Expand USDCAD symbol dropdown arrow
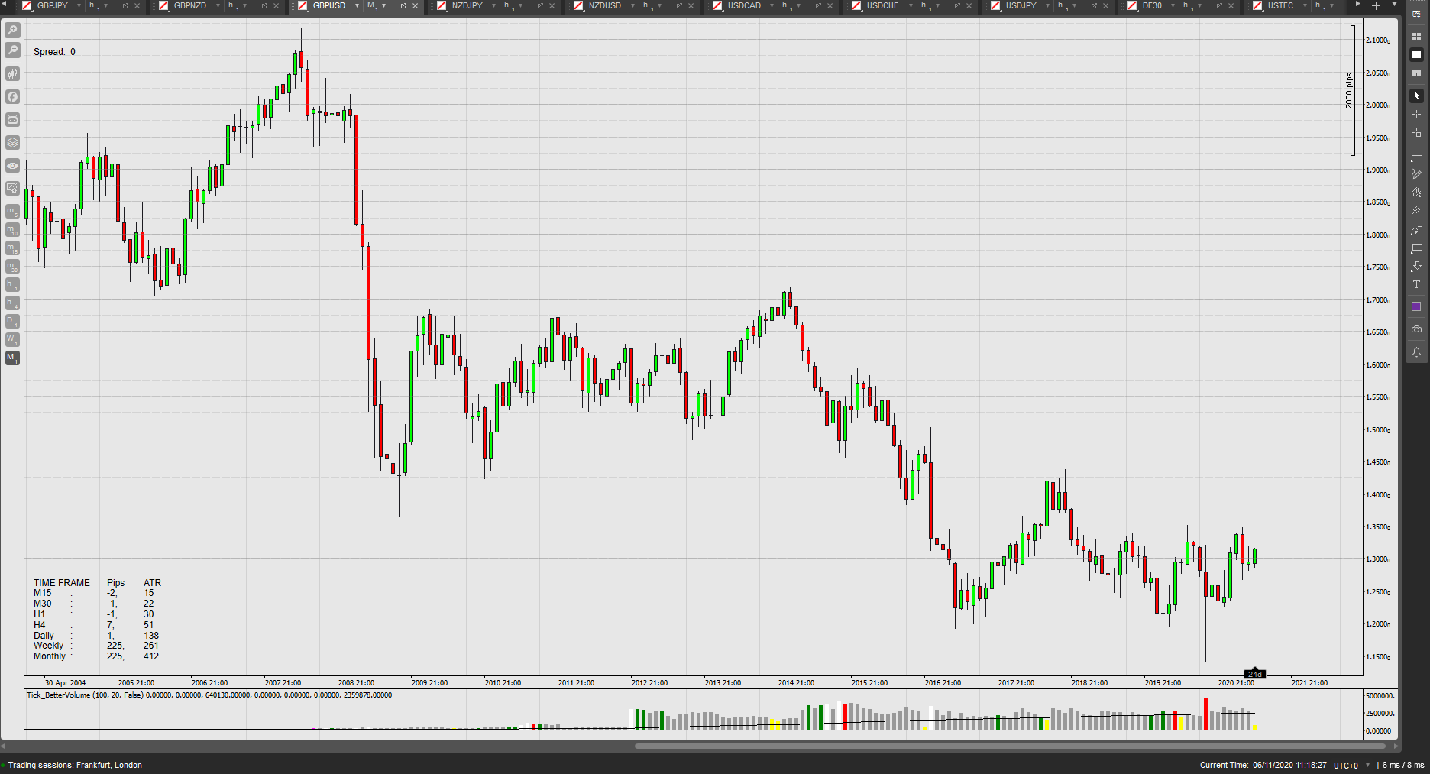 coord(772,6)
